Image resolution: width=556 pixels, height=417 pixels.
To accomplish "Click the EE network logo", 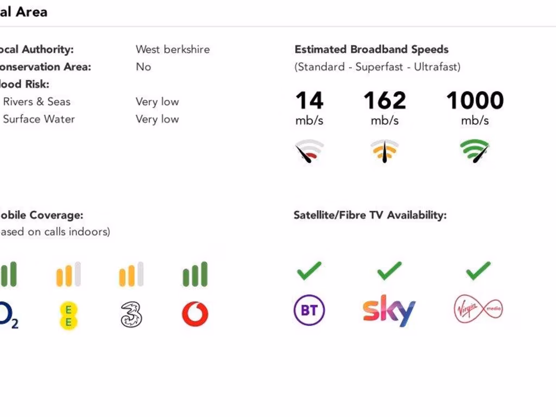I will tap(68, 315).
